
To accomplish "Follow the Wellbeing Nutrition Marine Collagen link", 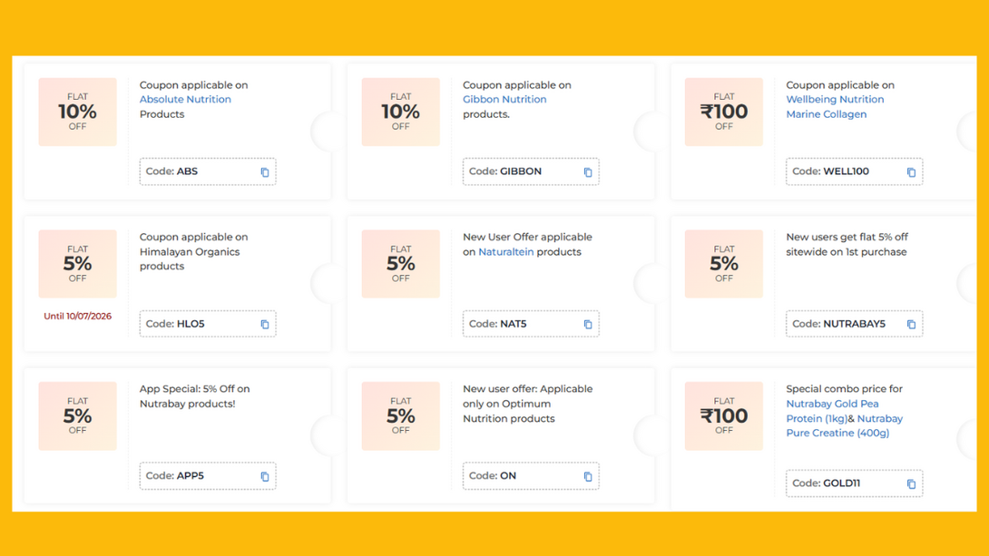I will 835,106.
